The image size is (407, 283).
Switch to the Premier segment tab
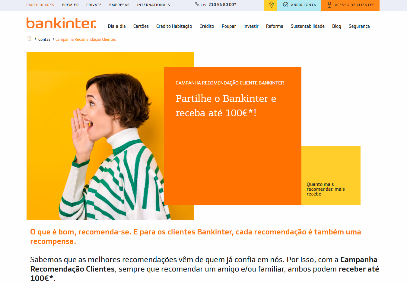(70, 5)
